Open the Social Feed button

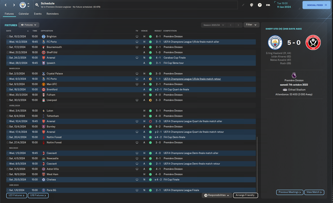click(x=317, y=5)
